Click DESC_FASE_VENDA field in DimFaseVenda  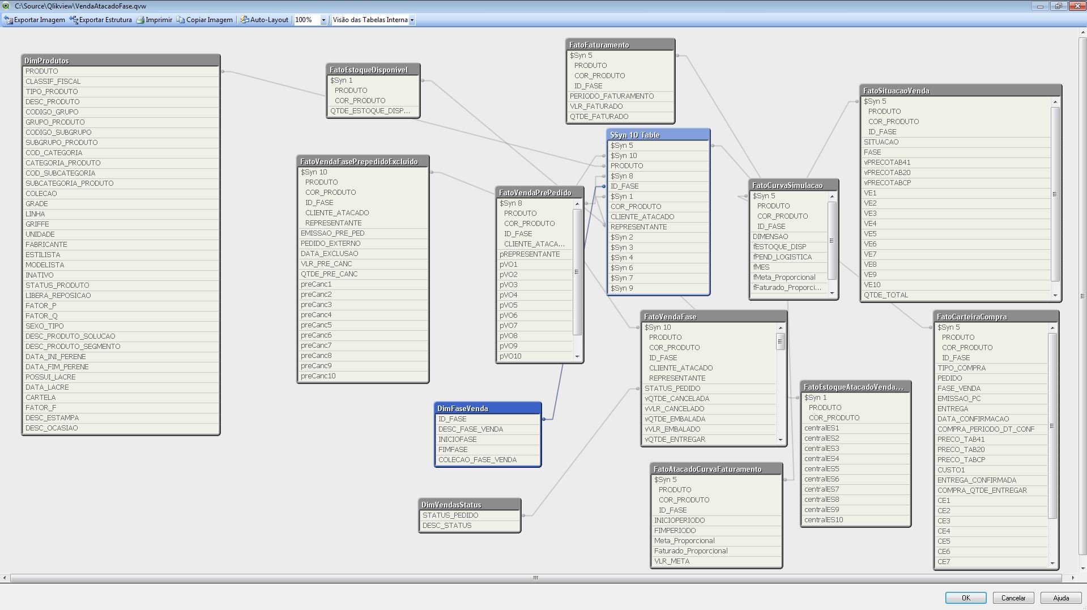point(488,429)
